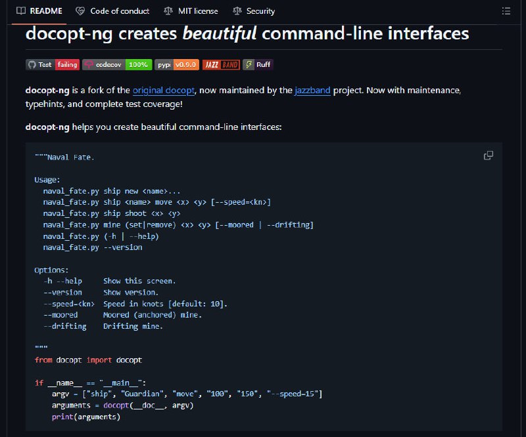Click the codecov 100% badge
The width and height of the screenshot is (526, 437).
[117, 64]
